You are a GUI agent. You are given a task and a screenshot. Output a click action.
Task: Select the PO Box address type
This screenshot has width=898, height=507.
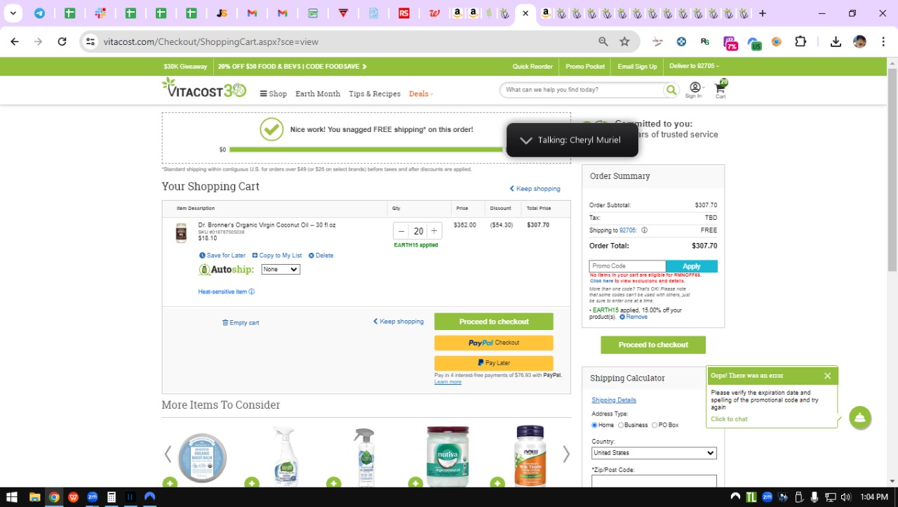tap(655, 425)
